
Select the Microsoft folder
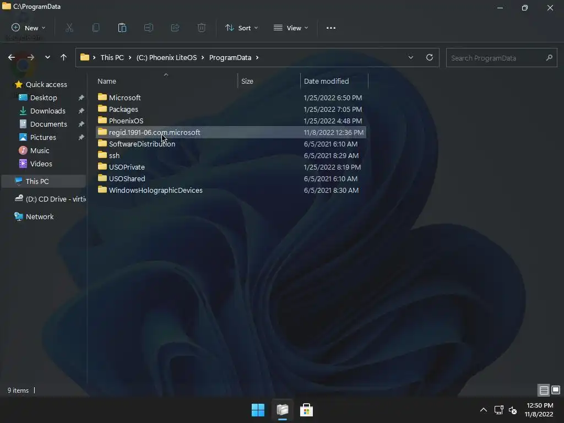pyautogui.click(x=231, y=97)
